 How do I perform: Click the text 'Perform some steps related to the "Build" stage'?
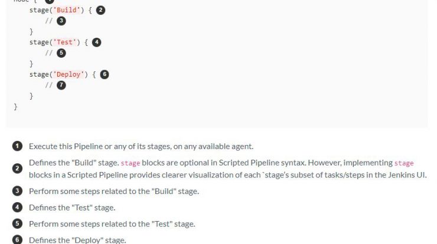pos(114,191)
